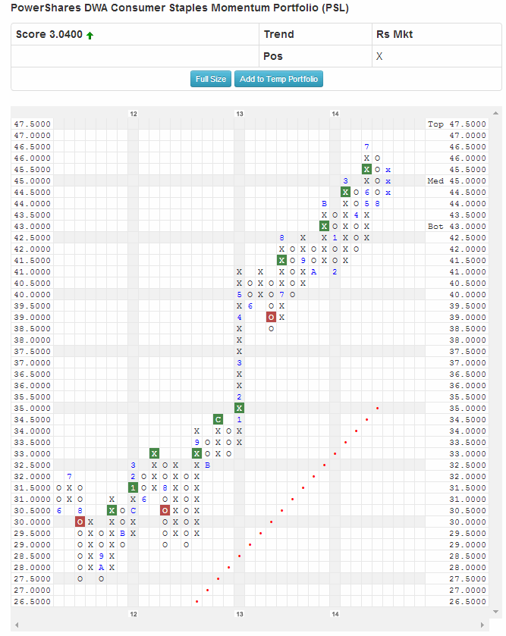
Task: Click the green X marker at 35.0000
Action: [x=239, y=408]
